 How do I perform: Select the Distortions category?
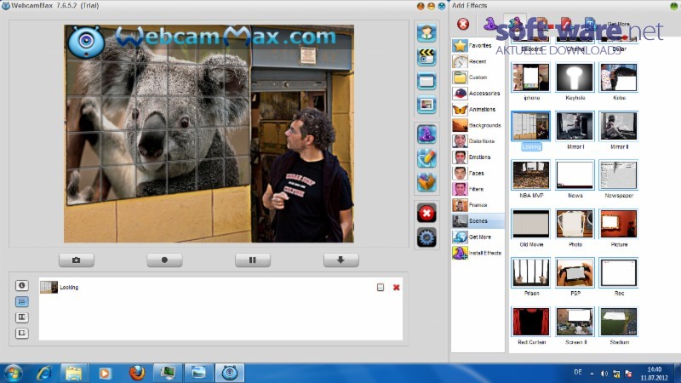click(478, 141)
